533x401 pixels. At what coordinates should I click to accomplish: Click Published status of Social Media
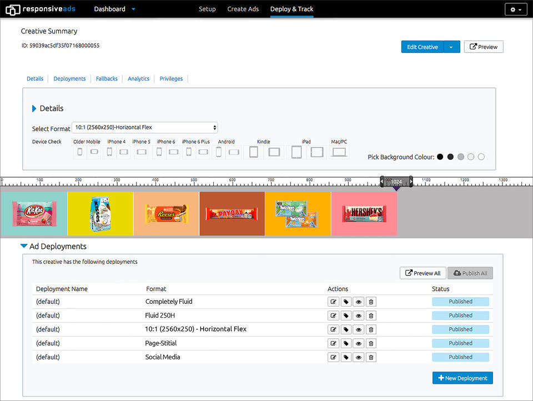click(461, 357)
